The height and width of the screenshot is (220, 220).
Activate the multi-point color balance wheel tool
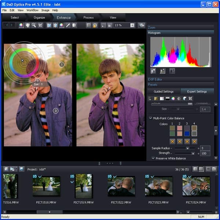pyautogui.click(x=62, y=25)
